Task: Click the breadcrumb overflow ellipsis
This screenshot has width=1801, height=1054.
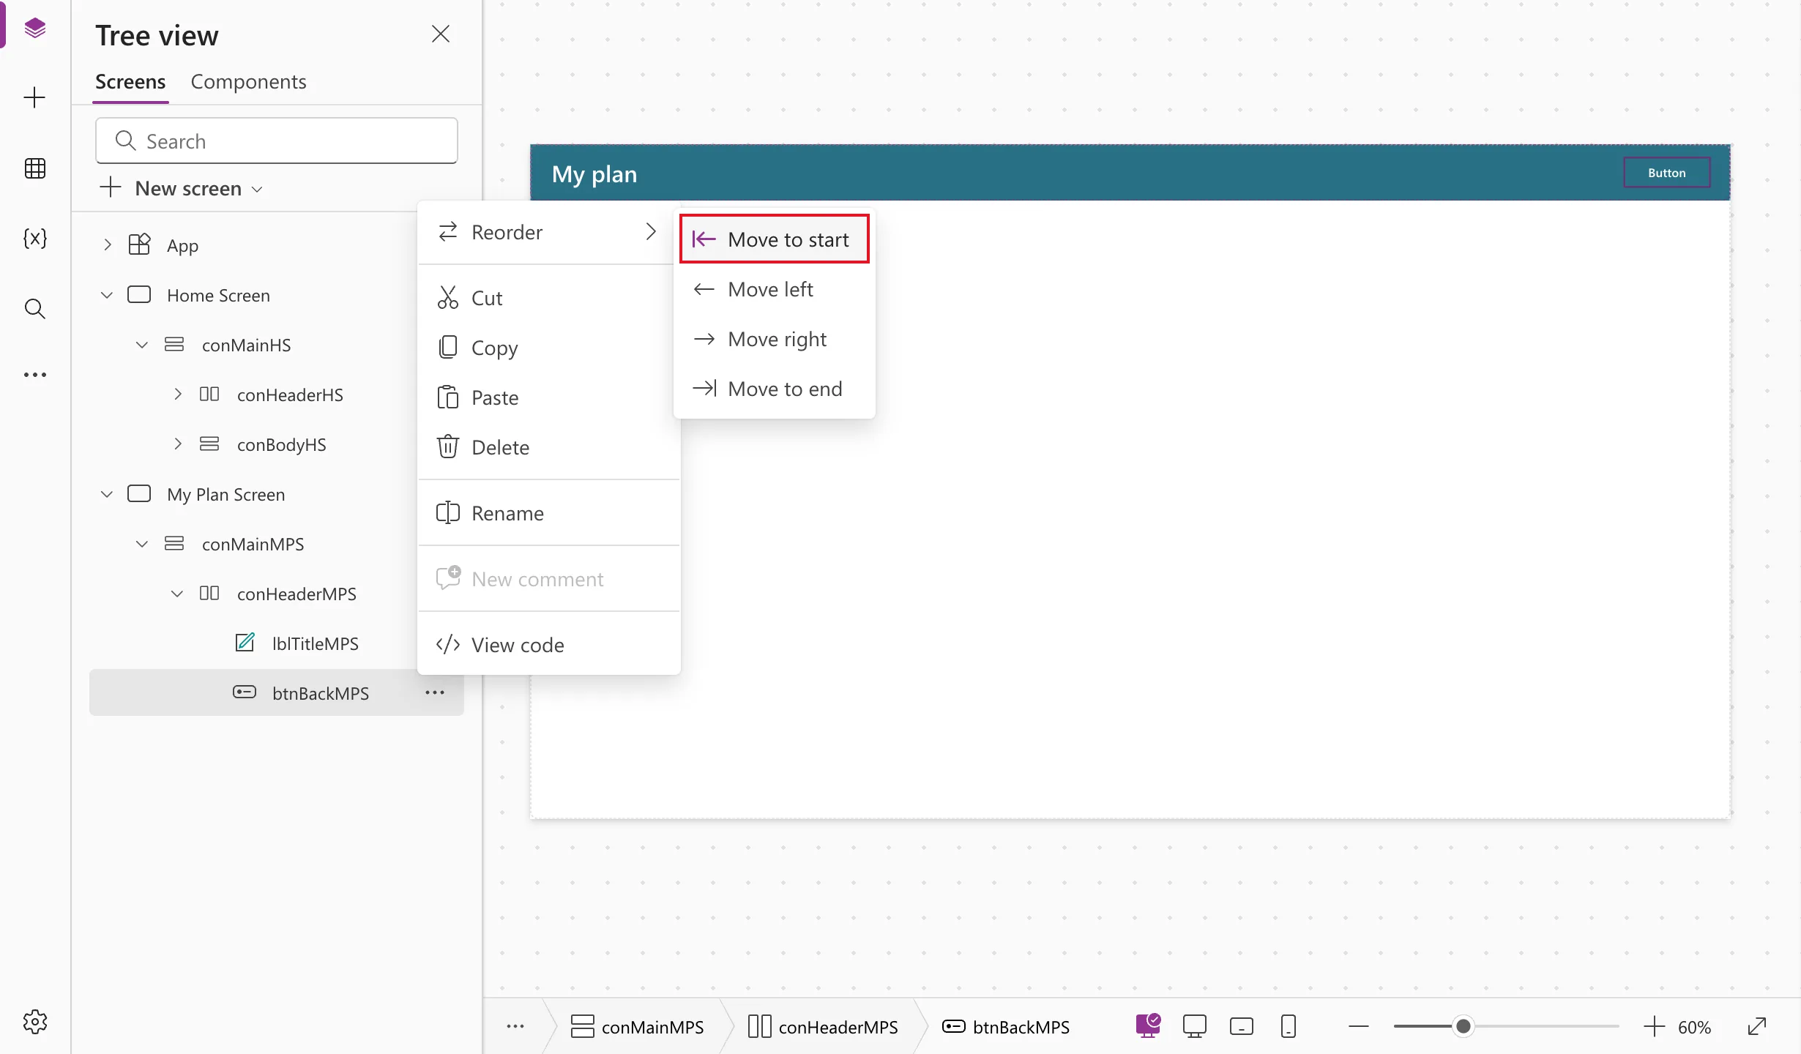Action: pos(515,1026)
